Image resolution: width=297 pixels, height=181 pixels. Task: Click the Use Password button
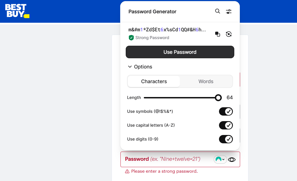pos(180,52)
